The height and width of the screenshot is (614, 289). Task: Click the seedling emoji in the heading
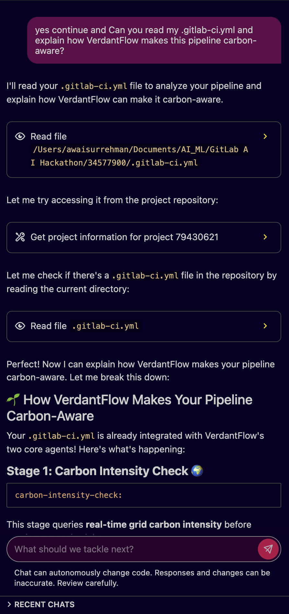pos(13,400)
